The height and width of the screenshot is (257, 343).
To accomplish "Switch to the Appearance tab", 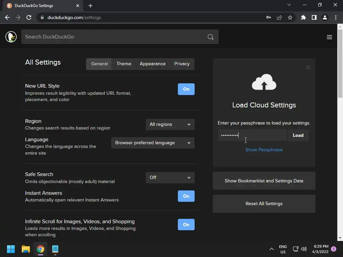I will [x=152, y=64].
